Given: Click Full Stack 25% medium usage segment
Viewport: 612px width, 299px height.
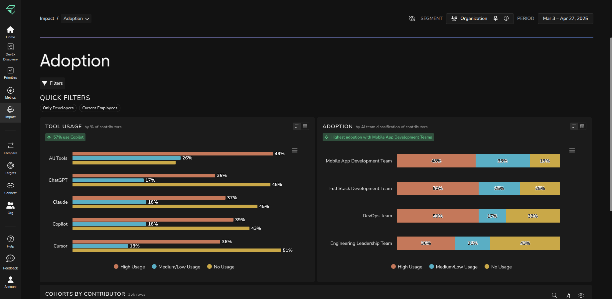Looking at the screenshot, I should pyautogui.click(x=499, y=188).
